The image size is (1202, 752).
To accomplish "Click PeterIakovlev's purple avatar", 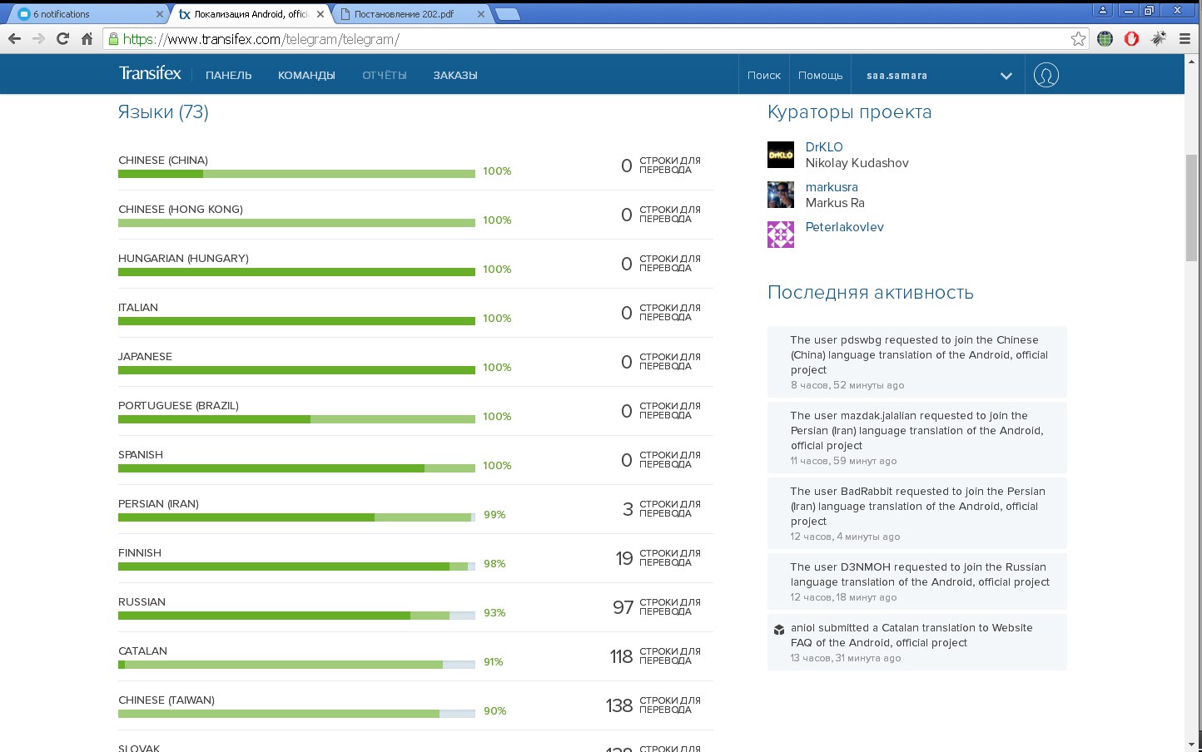I will (x=780, y=235).
